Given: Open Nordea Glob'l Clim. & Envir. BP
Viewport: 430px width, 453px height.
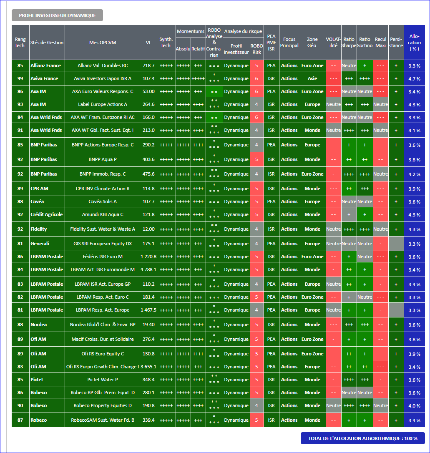Looking at the screenshot, I should click(x=103, y=325).
